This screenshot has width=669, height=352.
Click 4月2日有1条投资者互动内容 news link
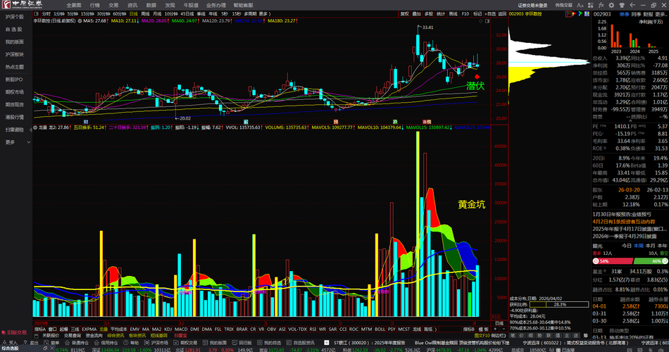click(x=623, y=222)
